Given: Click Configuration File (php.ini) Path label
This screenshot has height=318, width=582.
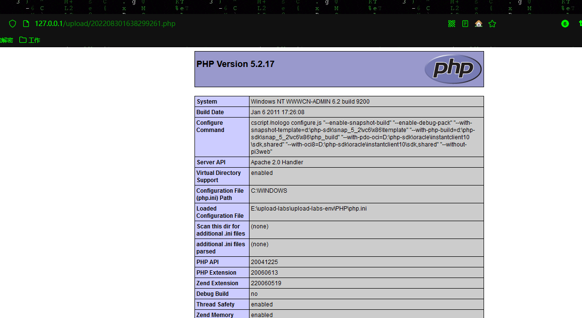Looking at the screenshot, I should coord(220,194).
